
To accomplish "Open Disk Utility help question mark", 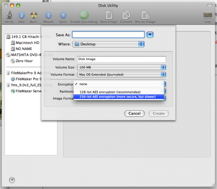I will click(12, 180).
